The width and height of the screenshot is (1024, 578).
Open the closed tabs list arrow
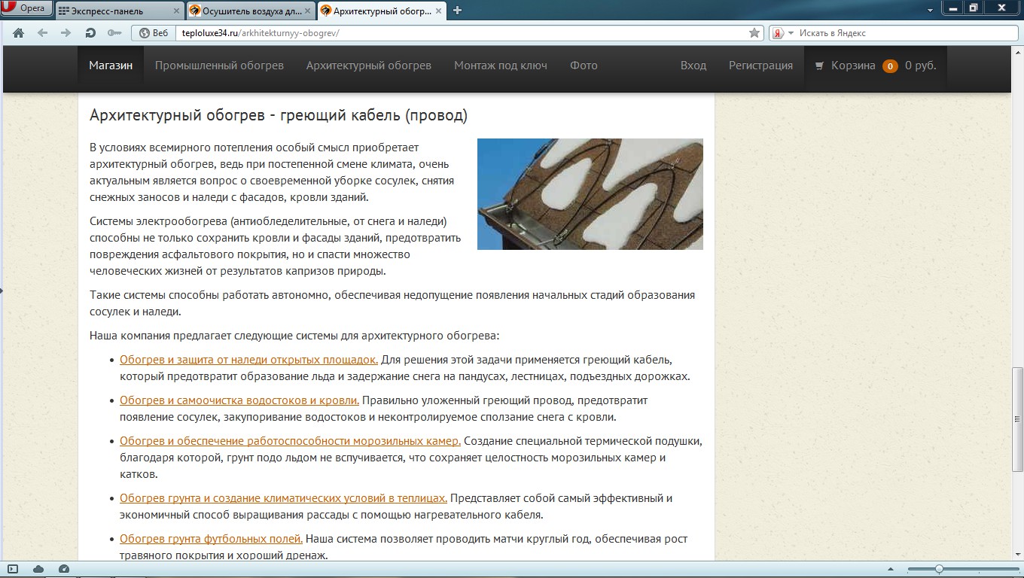(x=931, y=11)
